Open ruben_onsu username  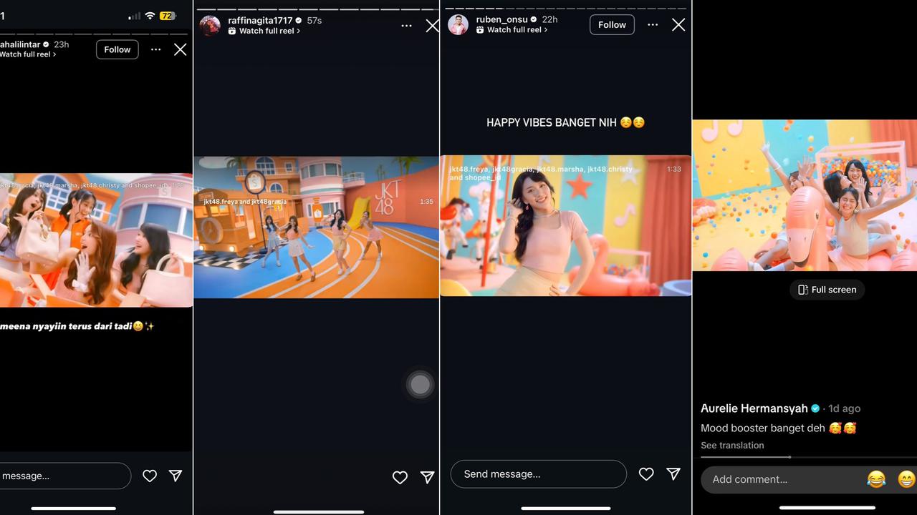point(501,20)
